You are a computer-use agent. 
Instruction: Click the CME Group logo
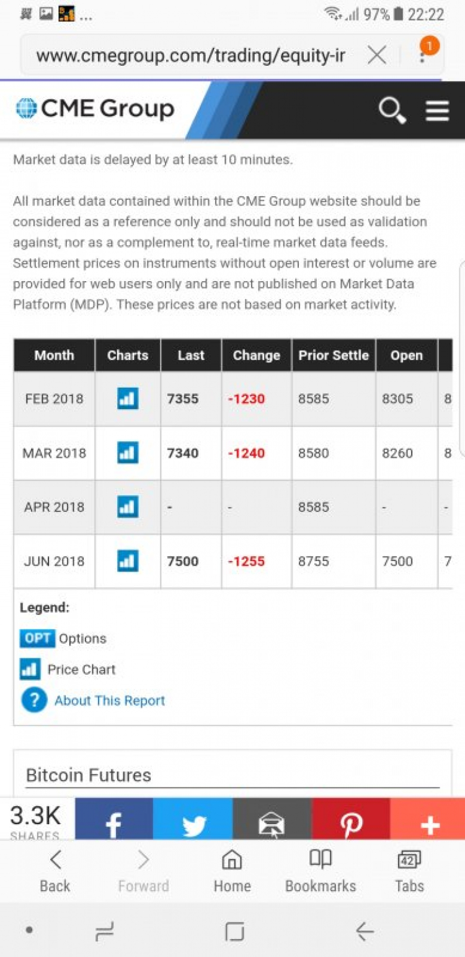95,109
